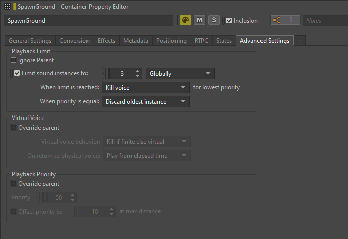Viewport: 348px width, 239px height.
Task: Open the references share icon button
Action: tap(285, 20)
